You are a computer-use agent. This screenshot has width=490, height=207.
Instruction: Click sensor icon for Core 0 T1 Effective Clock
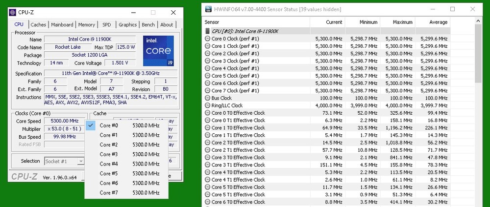click(207, 121)
